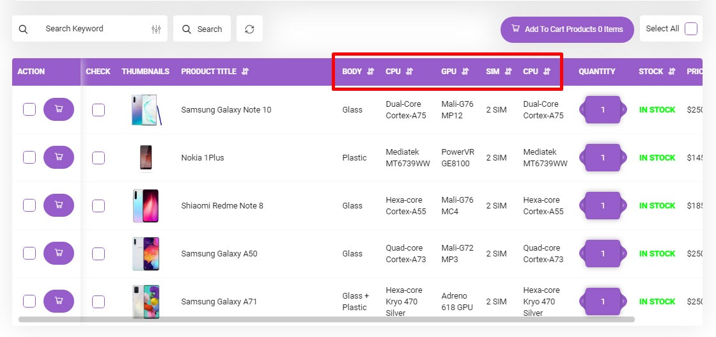Sort by Body column arrows
Screen dimensions: 716x337
371,71
